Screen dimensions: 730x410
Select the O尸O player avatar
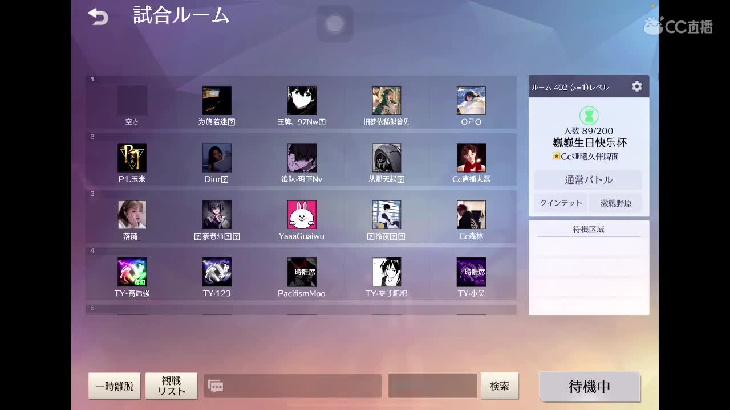click(471, 101)
